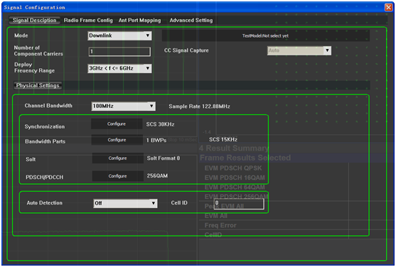396x267 pixels.
Task: Click the TestModel:Not select yet bar
Action: [266, 36]
